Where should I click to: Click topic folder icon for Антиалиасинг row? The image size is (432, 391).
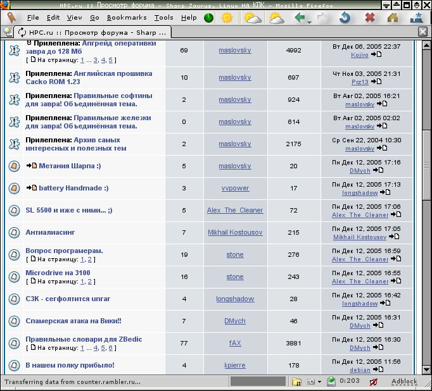point(14,232)
